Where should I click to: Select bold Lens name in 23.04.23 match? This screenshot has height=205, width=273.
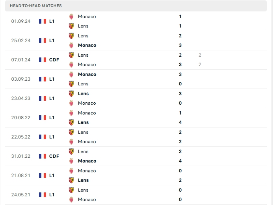83,94
